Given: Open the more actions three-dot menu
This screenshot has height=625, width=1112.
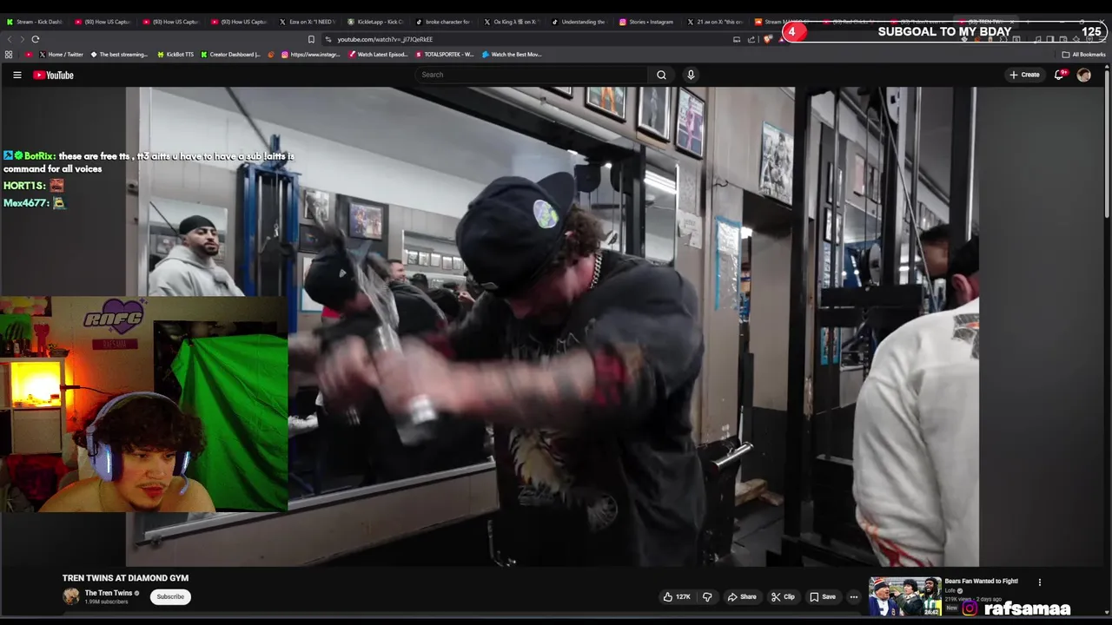Looking at the screenshot, I should coord(854,596).
